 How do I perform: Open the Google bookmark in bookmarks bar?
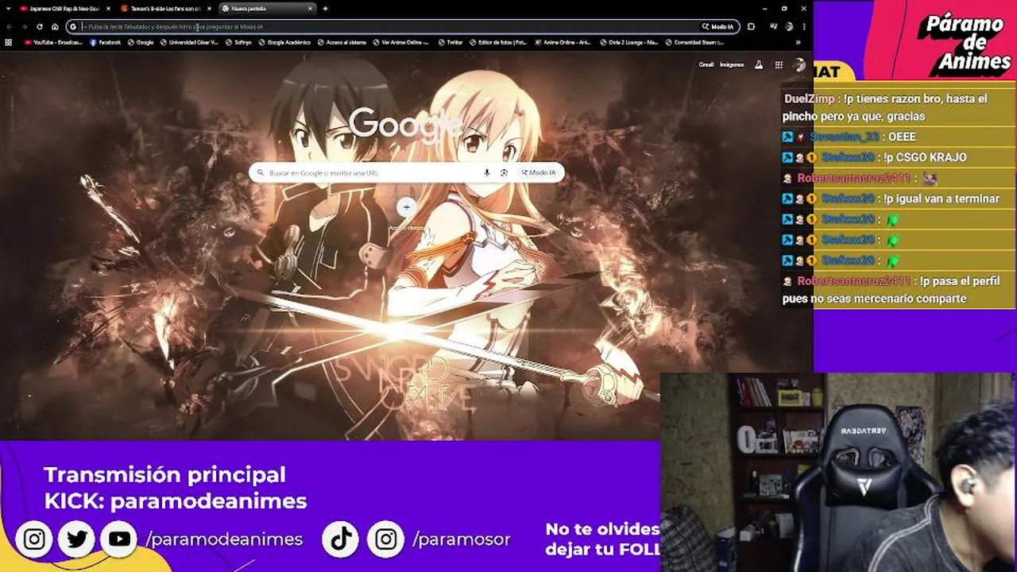coord(141,42)
